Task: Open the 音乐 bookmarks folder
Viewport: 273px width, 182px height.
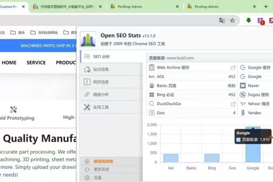Action: pyautogui.click(x=18, y=33)
